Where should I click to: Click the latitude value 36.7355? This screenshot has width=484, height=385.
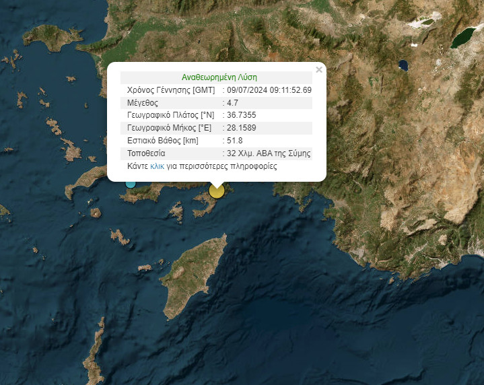242,115
